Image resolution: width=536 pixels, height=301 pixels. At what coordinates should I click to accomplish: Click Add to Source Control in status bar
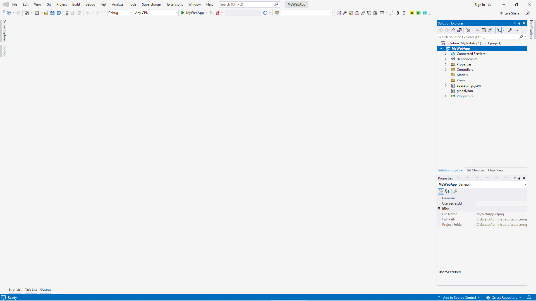click(x=459, y=298)
